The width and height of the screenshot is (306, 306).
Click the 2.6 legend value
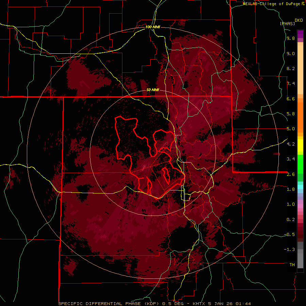[x=291, y=174]
